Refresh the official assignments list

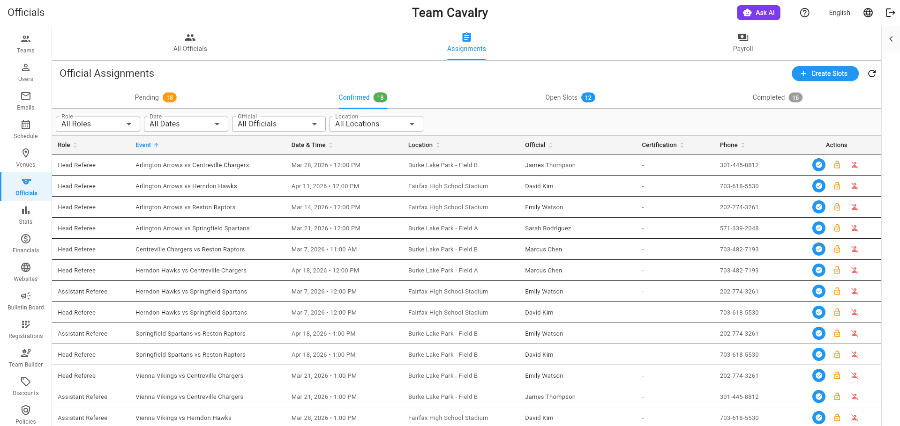pyautogui.click(x=872, y=73)
